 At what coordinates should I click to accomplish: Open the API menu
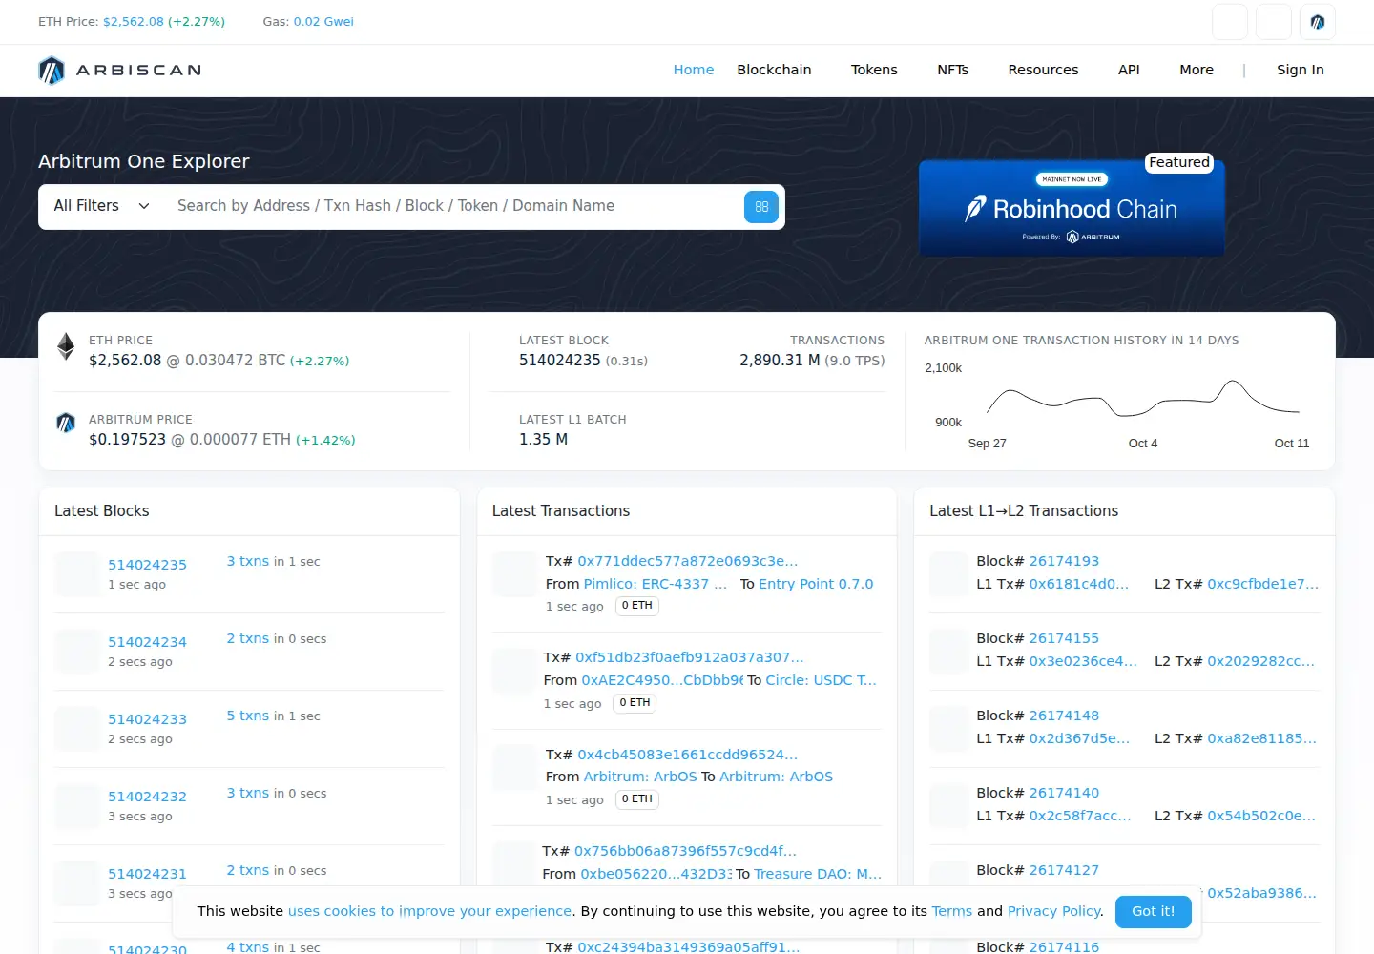click(x=1129, y=70)
